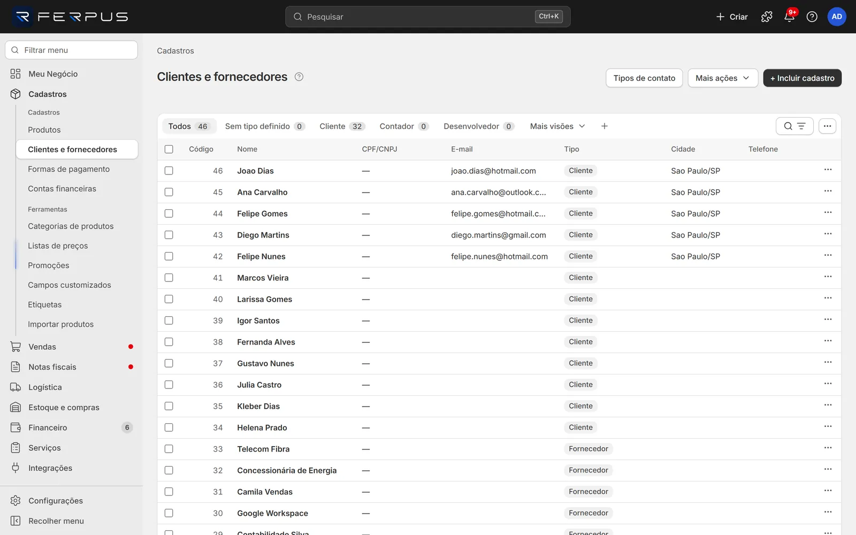
Task: Collapse sidebar with Recolher menu
Action: (x=71, y=521)
